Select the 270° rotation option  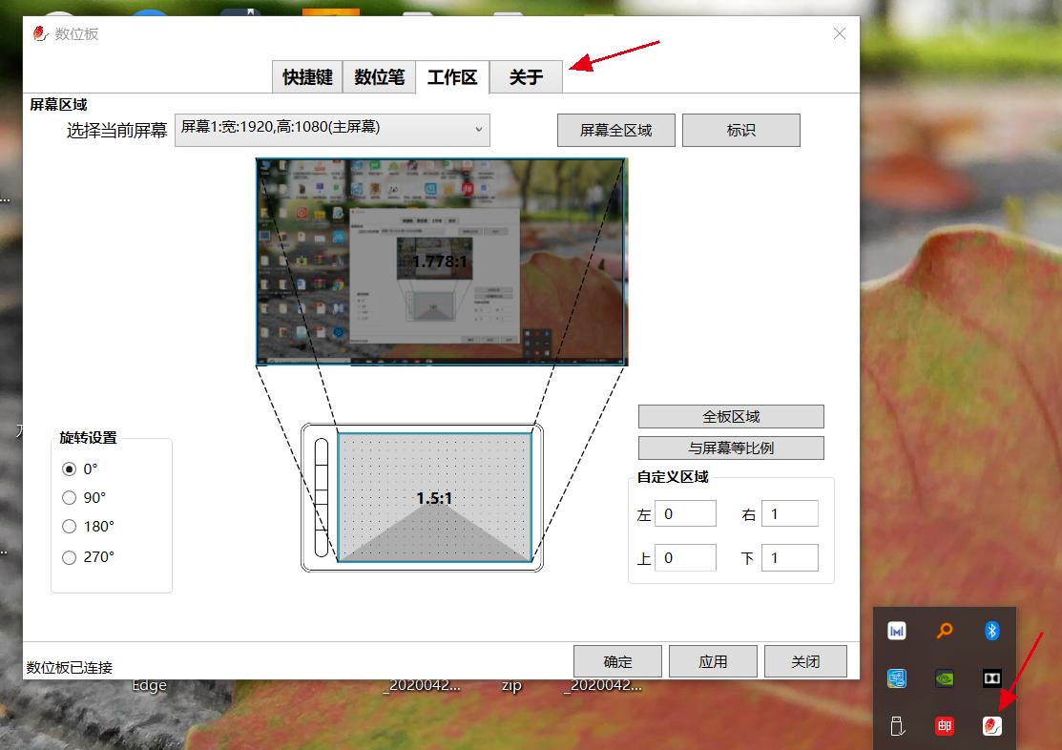69,554
